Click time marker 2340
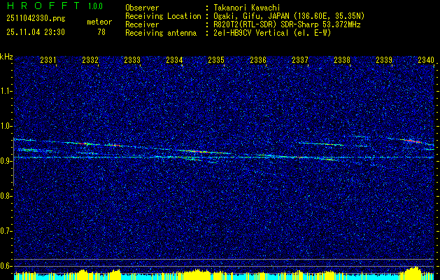 point(425,60)
